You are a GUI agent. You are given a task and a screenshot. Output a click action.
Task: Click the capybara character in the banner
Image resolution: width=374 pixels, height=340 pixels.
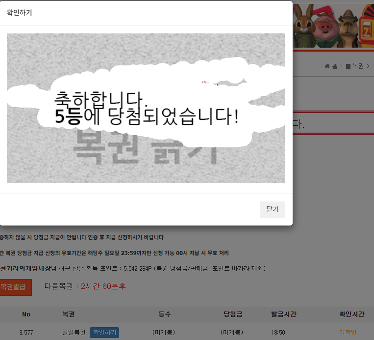[348, 28]
